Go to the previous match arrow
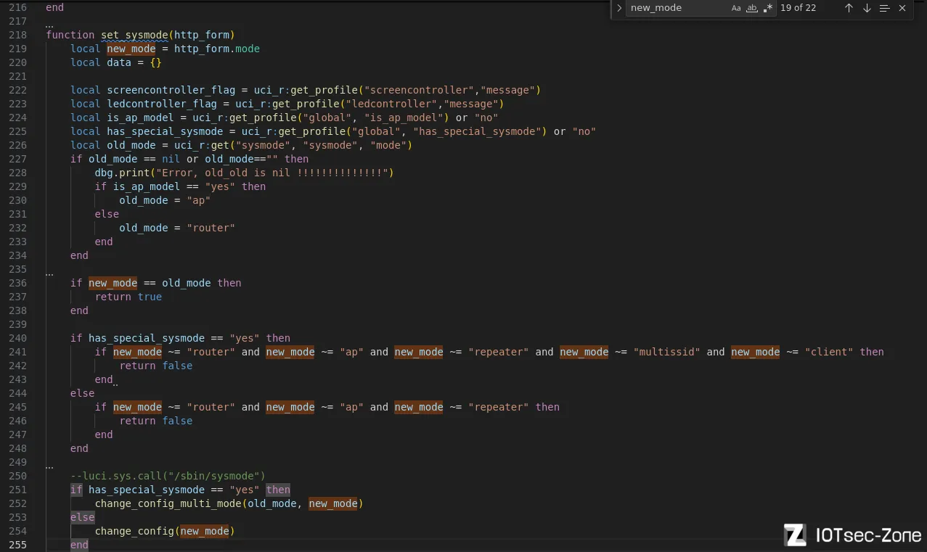This screenshot has height=552, width=927. (x=849, y=8)
